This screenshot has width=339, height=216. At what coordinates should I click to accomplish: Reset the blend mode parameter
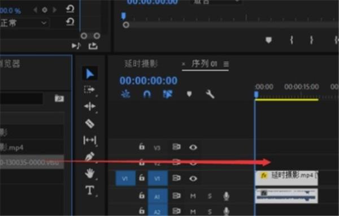[x=70, y=22]
